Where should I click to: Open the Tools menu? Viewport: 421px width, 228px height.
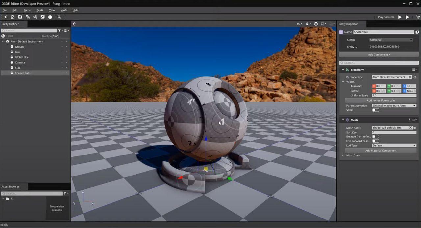tap(39, 10)
